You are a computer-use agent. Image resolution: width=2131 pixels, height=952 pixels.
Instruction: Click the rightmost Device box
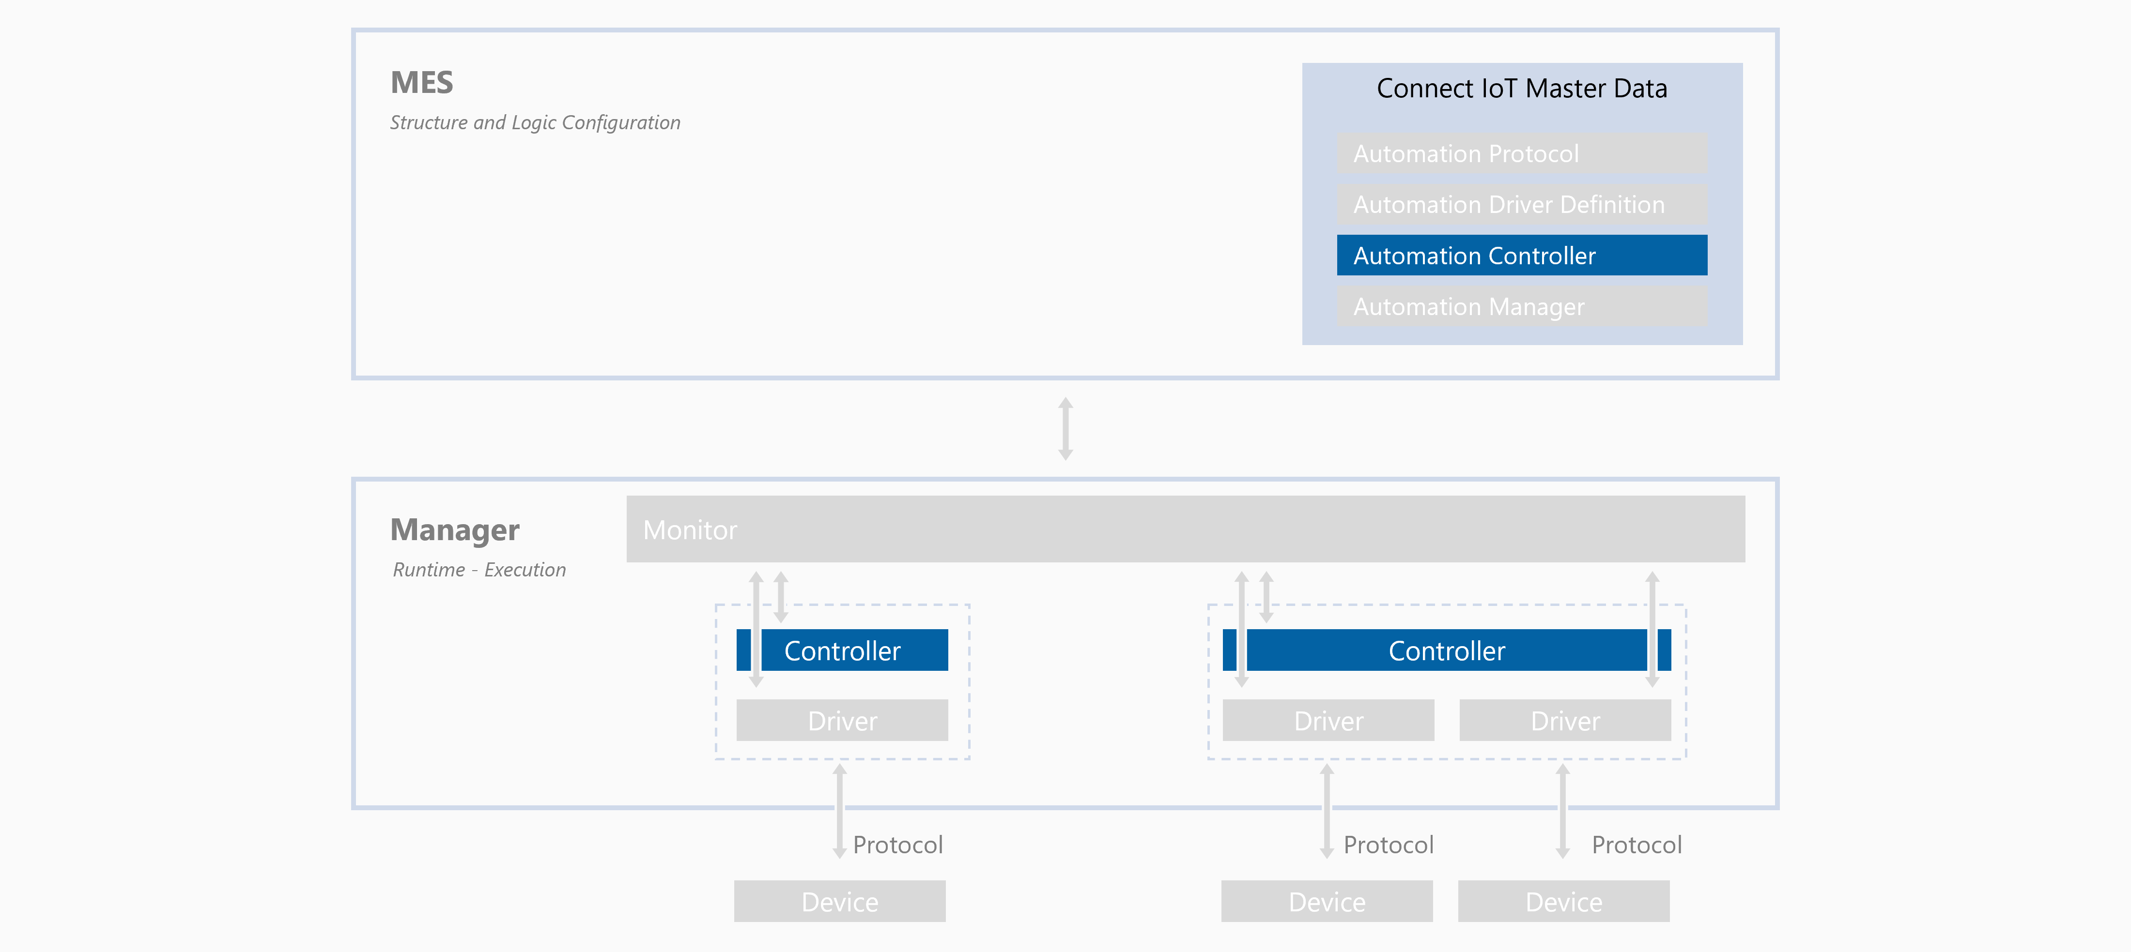1563,901
